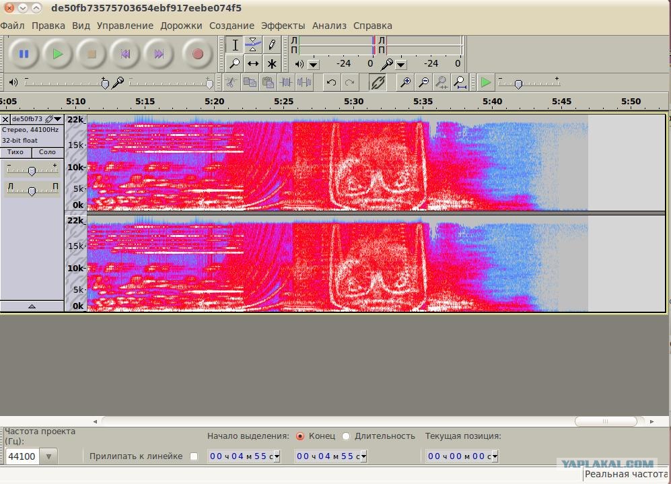Click the Copy icon in edit toolbar
This screenshot has width=671, height=484.
click(250, 82)
